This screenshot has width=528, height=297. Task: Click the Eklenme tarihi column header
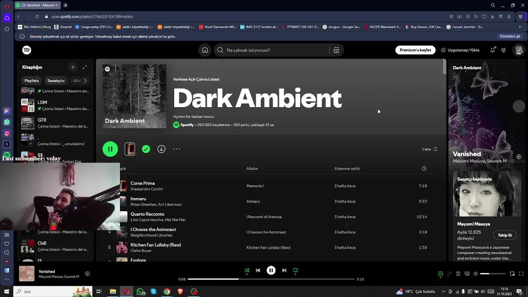347,168
